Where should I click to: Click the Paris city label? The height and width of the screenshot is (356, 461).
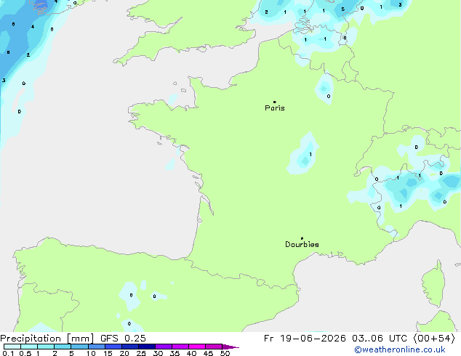point(275,108)
